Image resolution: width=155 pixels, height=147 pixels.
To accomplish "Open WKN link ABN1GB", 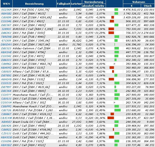I will pyautogui.click(x=6, y=137).
